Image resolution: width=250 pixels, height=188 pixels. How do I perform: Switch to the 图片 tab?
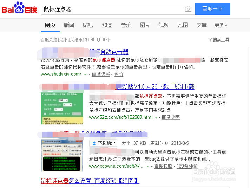145,25
